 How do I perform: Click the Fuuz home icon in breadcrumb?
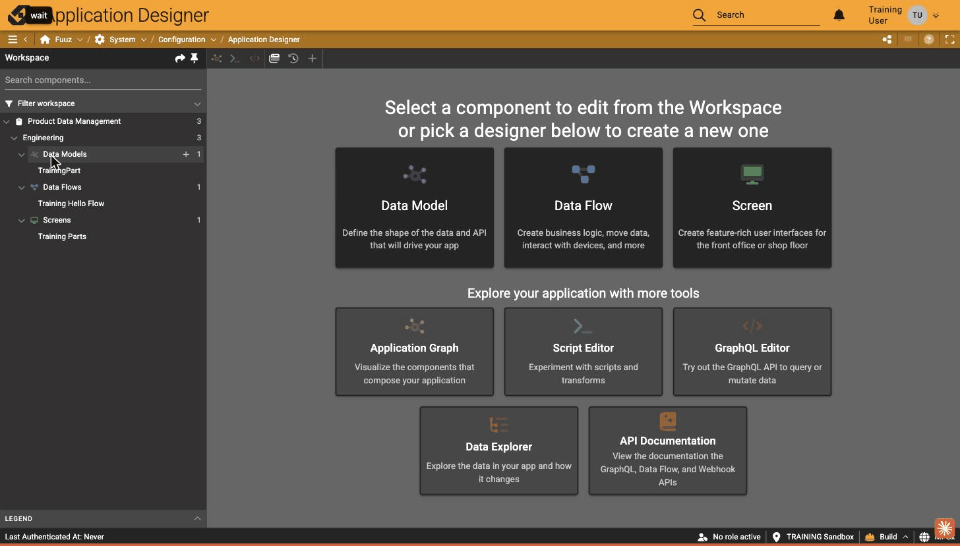[x=45, y=40]
